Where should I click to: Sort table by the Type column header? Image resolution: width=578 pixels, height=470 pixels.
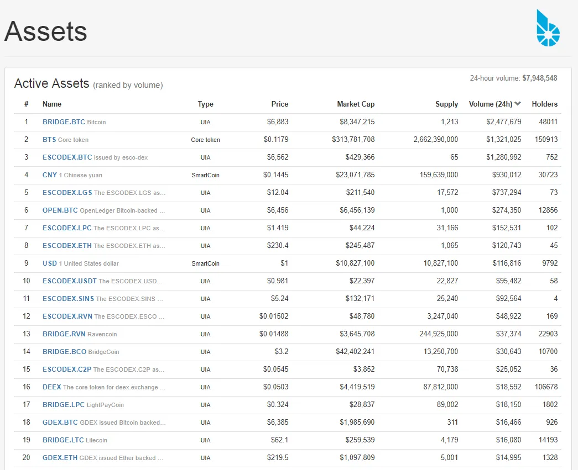click(205, 104)
